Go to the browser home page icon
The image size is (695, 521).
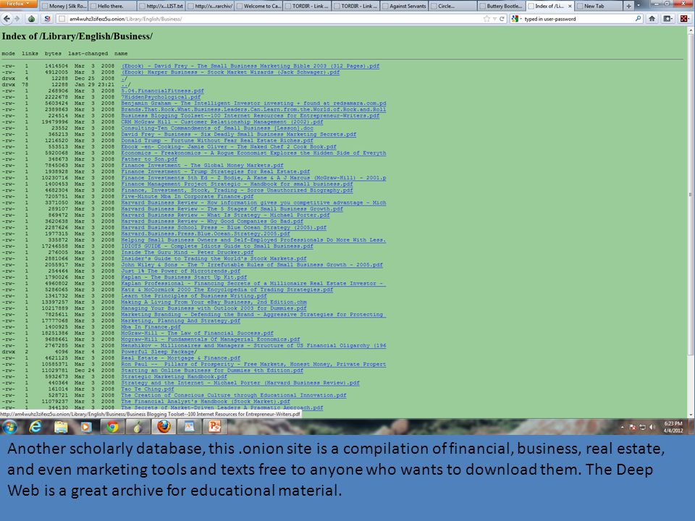coord(652,19)
